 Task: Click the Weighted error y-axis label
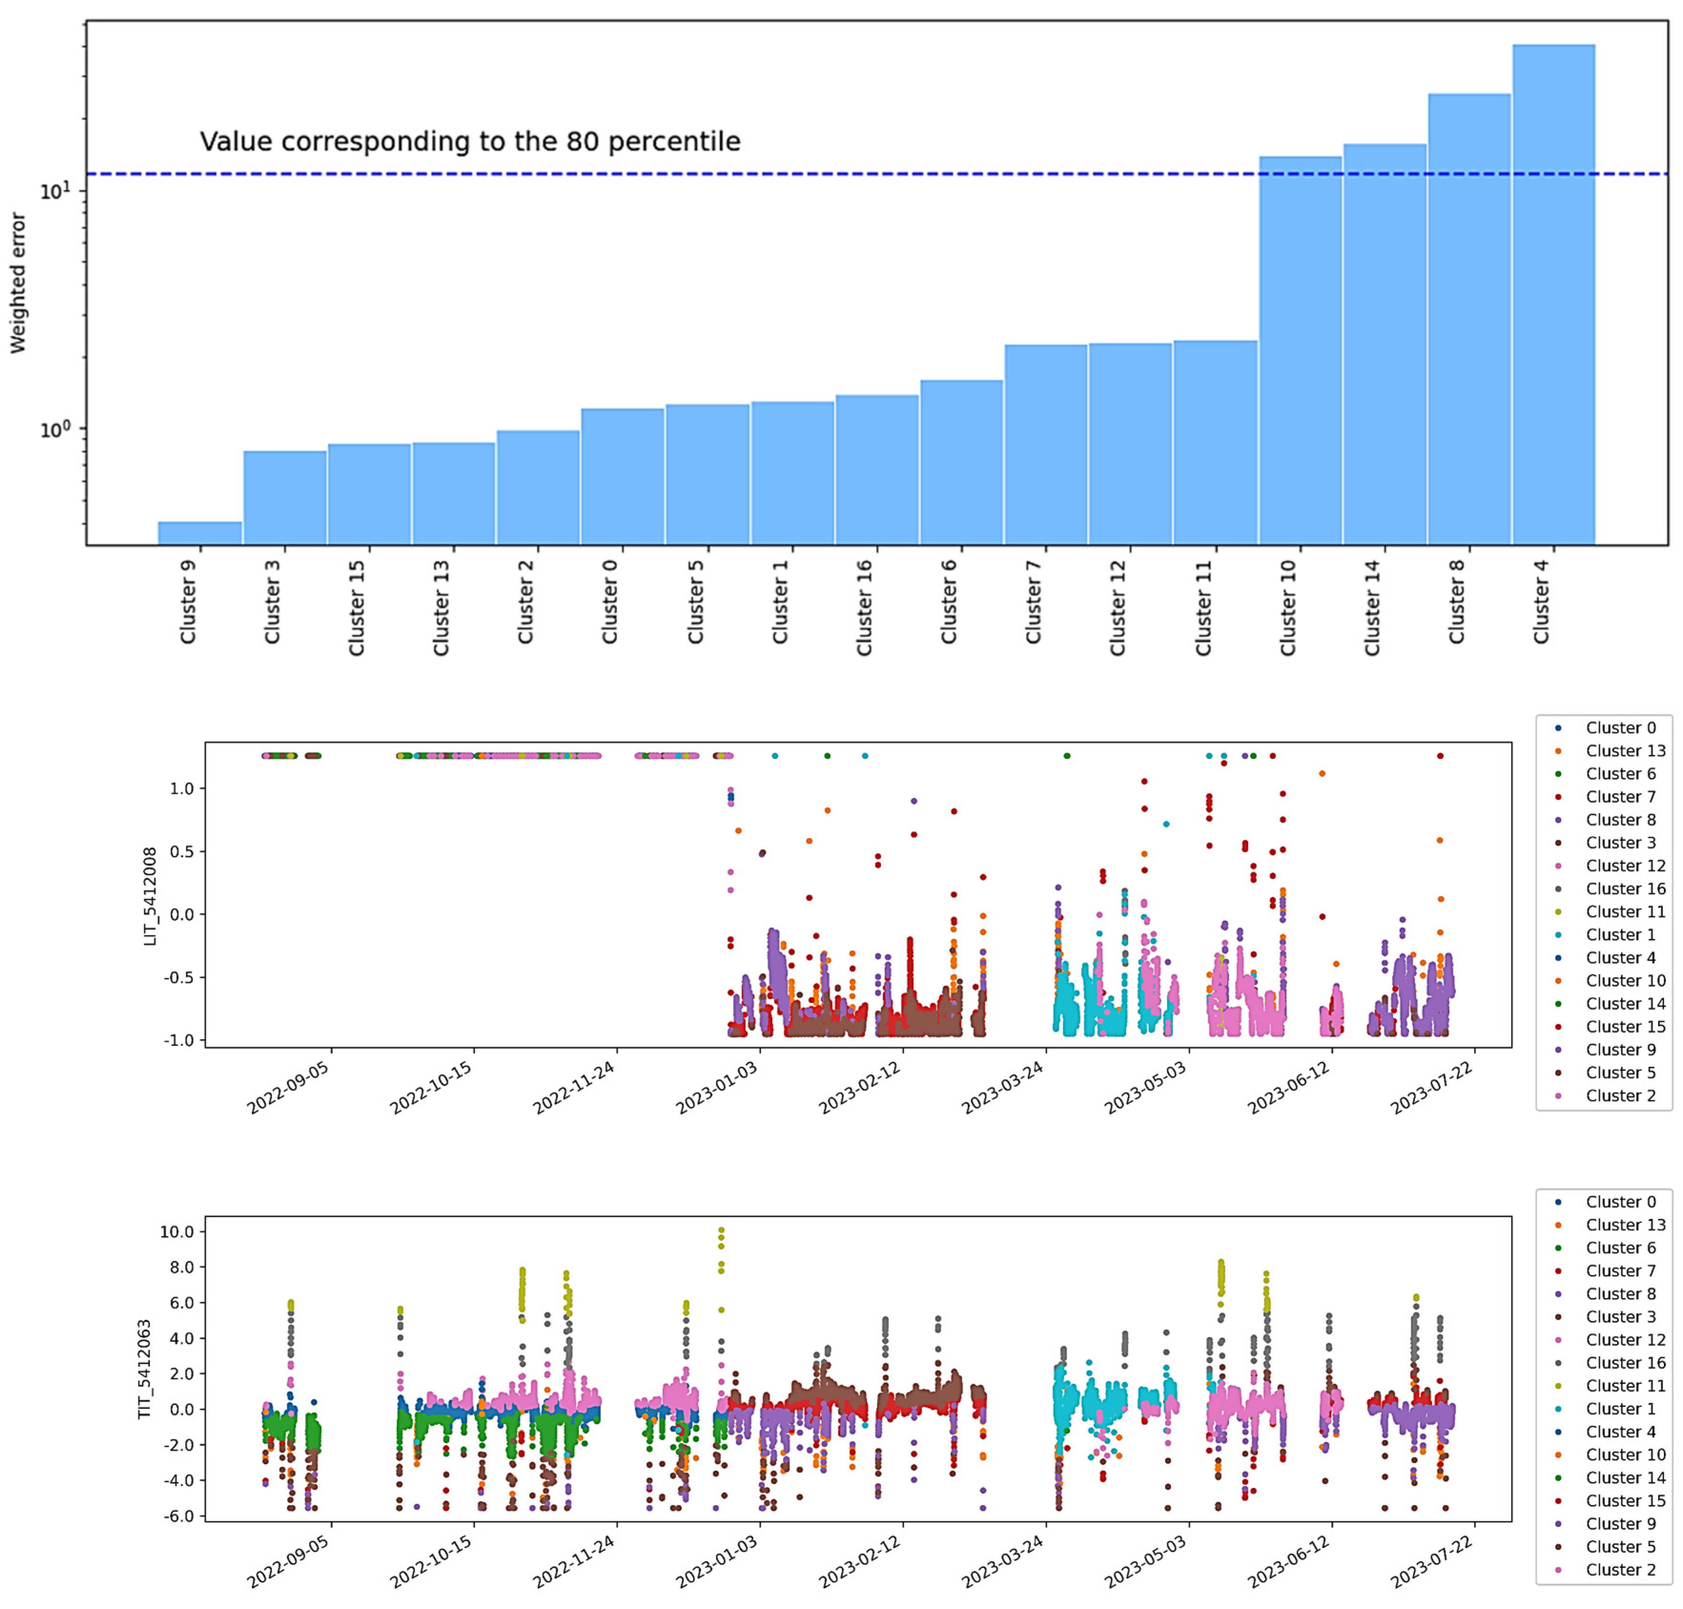click(x=18, y=283)
